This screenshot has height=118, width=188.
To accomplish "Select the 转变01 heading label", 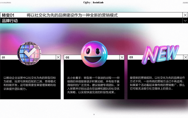I will [x=8, y=15].
